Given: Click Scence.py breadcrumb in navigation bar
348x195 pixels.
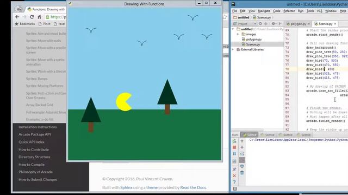Looking at the screenshot, I should (262, 17).
